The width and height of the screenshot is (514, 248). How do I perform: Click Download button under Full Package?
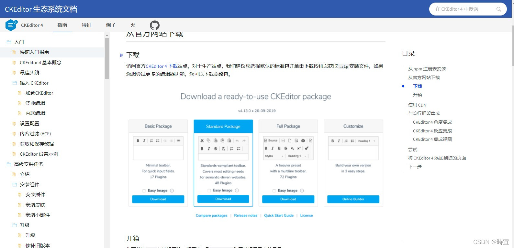coord(288,199)
